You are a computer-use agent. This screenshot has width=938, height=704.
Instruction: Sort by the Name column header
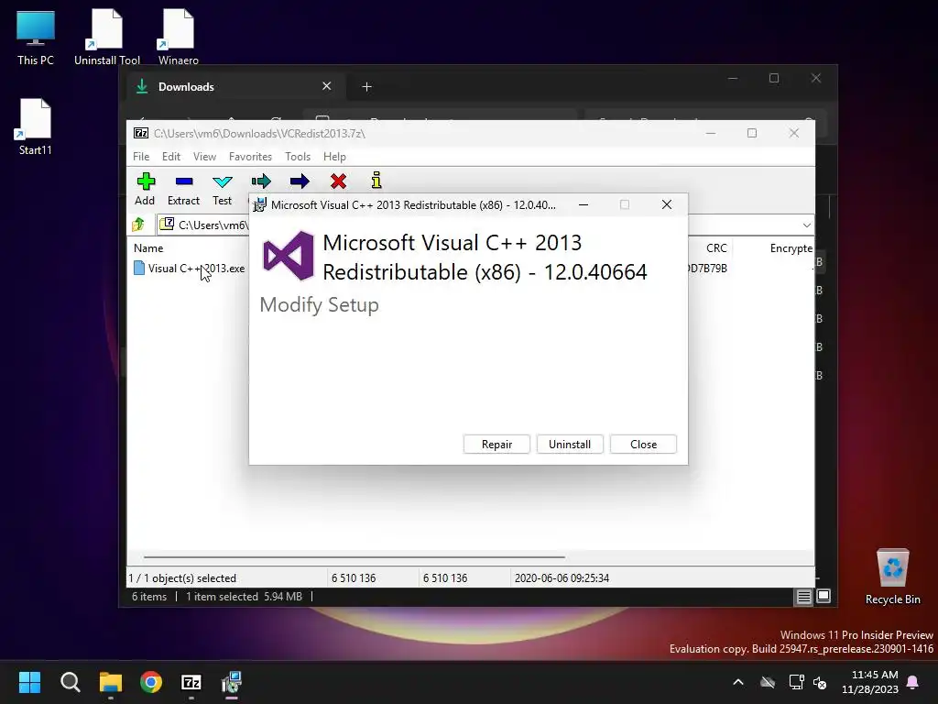(148, 247)
